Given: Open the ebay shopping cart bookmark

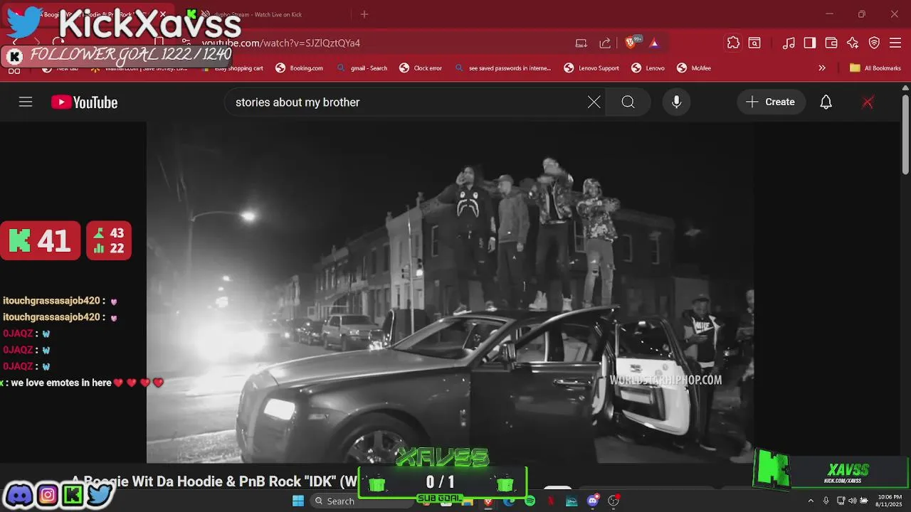Looking at the screenshot, I should 233,68.
